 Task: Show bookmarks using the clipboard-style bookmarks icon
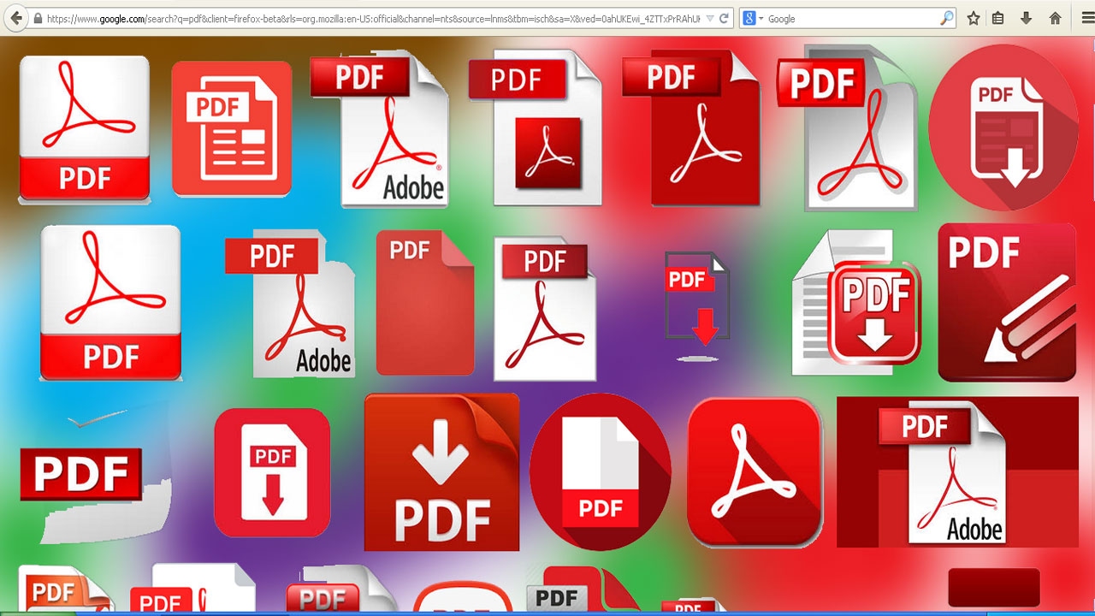tap(997, 18)
